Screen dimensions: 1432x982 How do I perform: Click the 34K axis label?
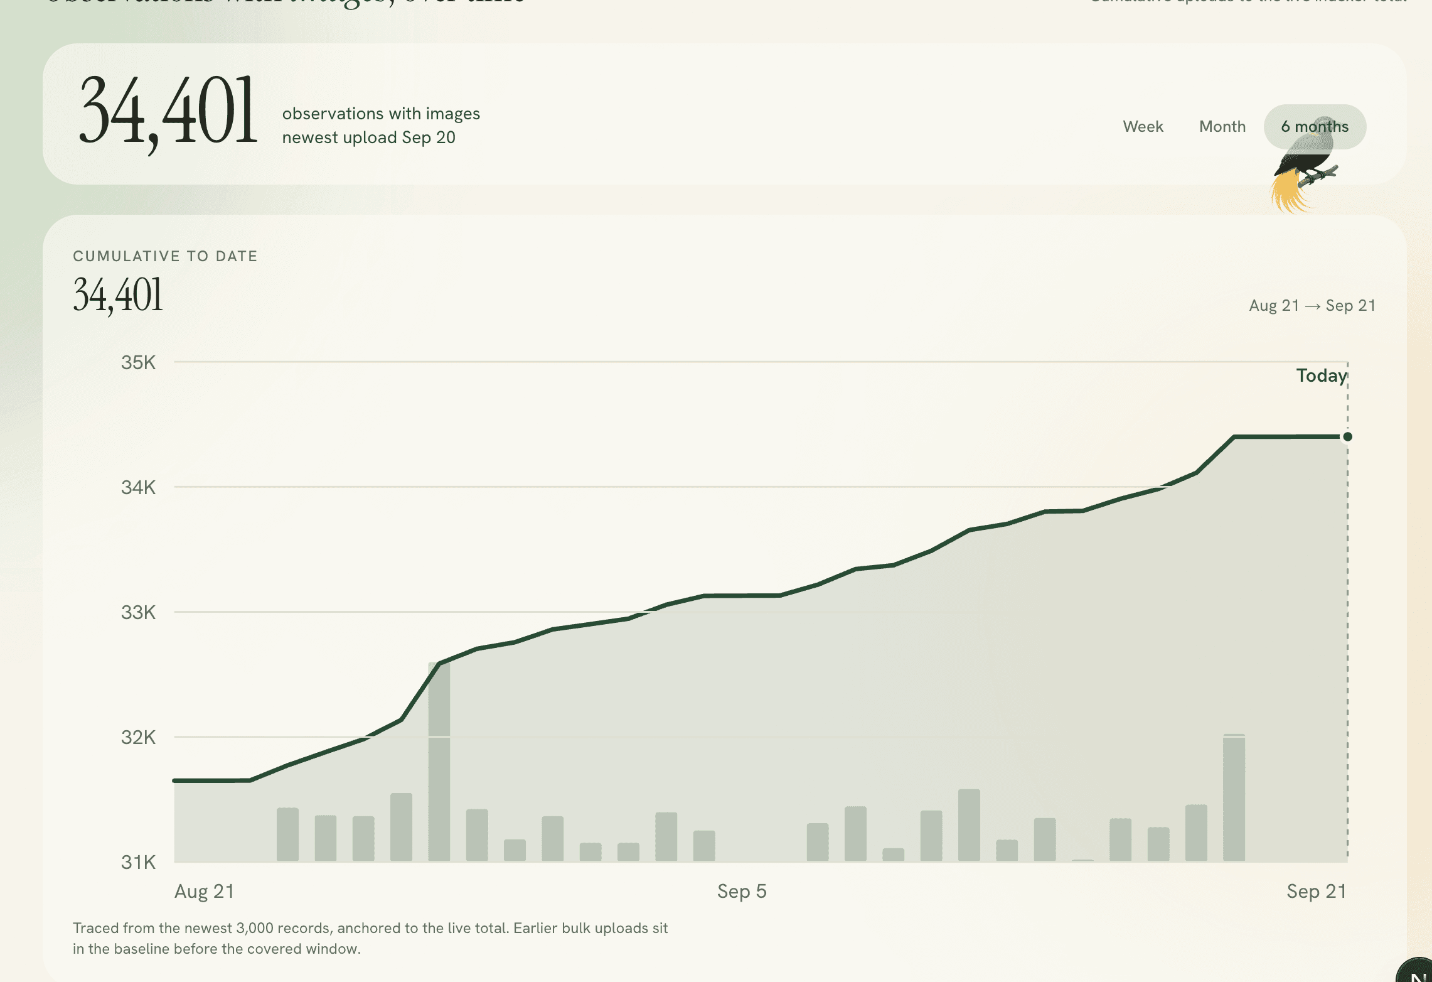[138, 487]
